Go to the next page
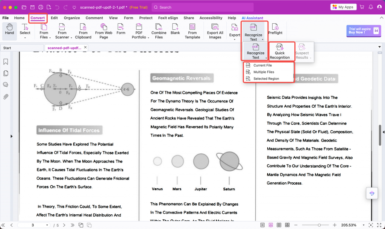Screen dimensions: 385x229 64,225
